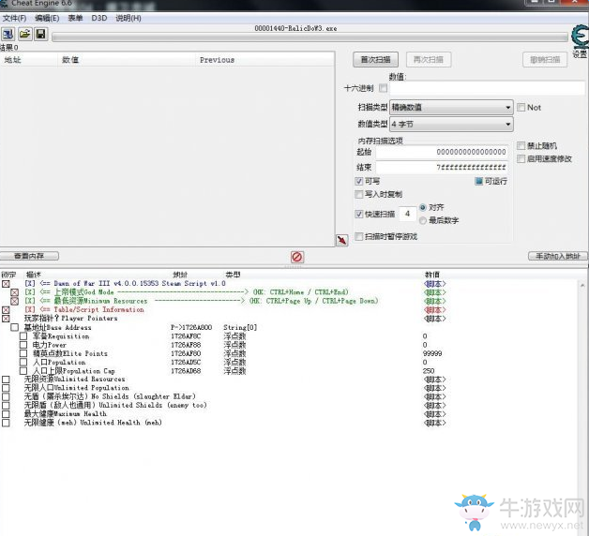Open the 编辑(E) menu
The height and width of the screenshot is (536, 589).
point(47,18)
